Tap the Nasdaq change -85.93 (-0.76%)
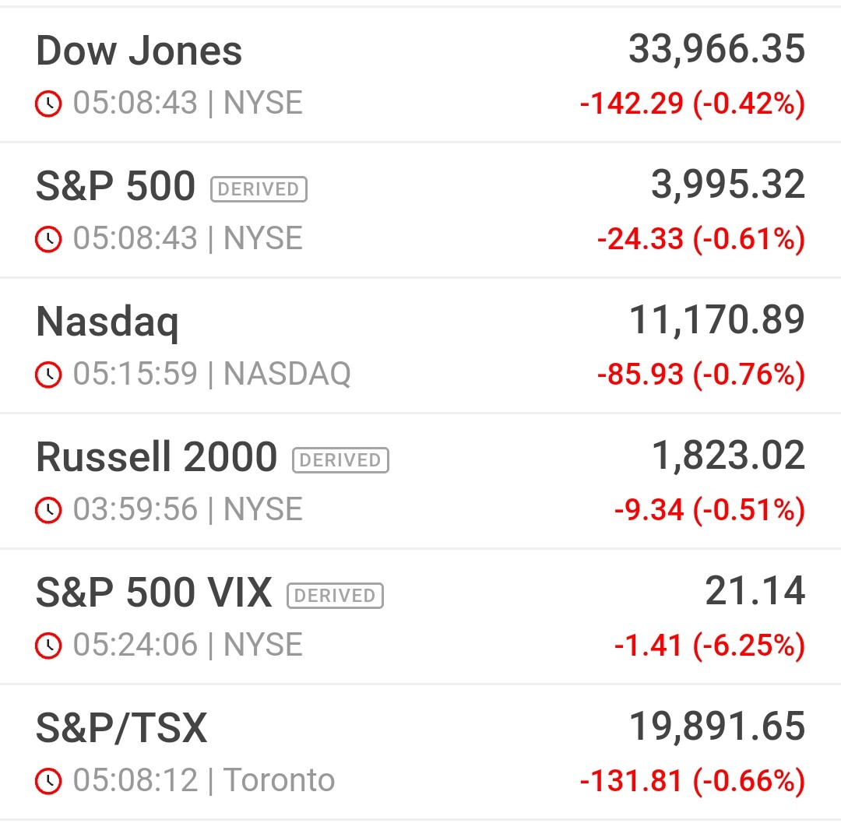The height and width of the screenshot is (827, 841). [701, 375]
